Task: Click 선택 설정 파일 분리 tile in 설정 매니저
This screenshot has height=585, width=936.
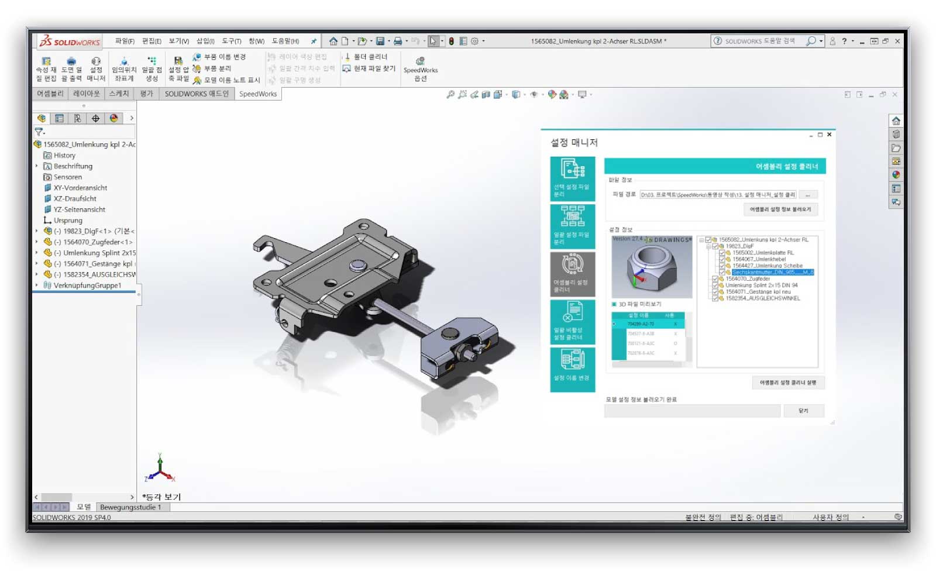Action: pyautogui.click(x=572, y=178)
